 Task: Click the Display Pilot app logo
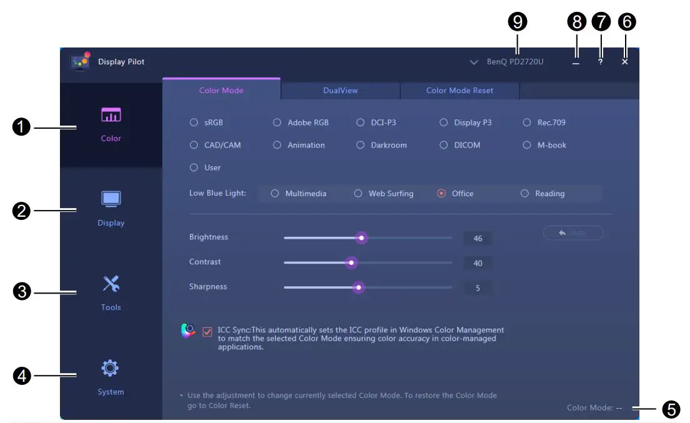[x=80, y=61]
